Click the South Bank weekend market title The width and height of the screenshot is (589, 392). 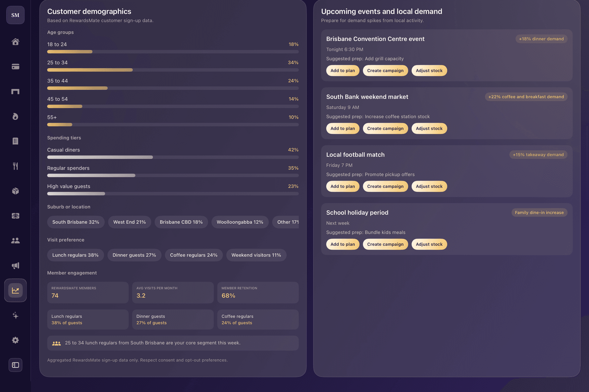[367, 97]
